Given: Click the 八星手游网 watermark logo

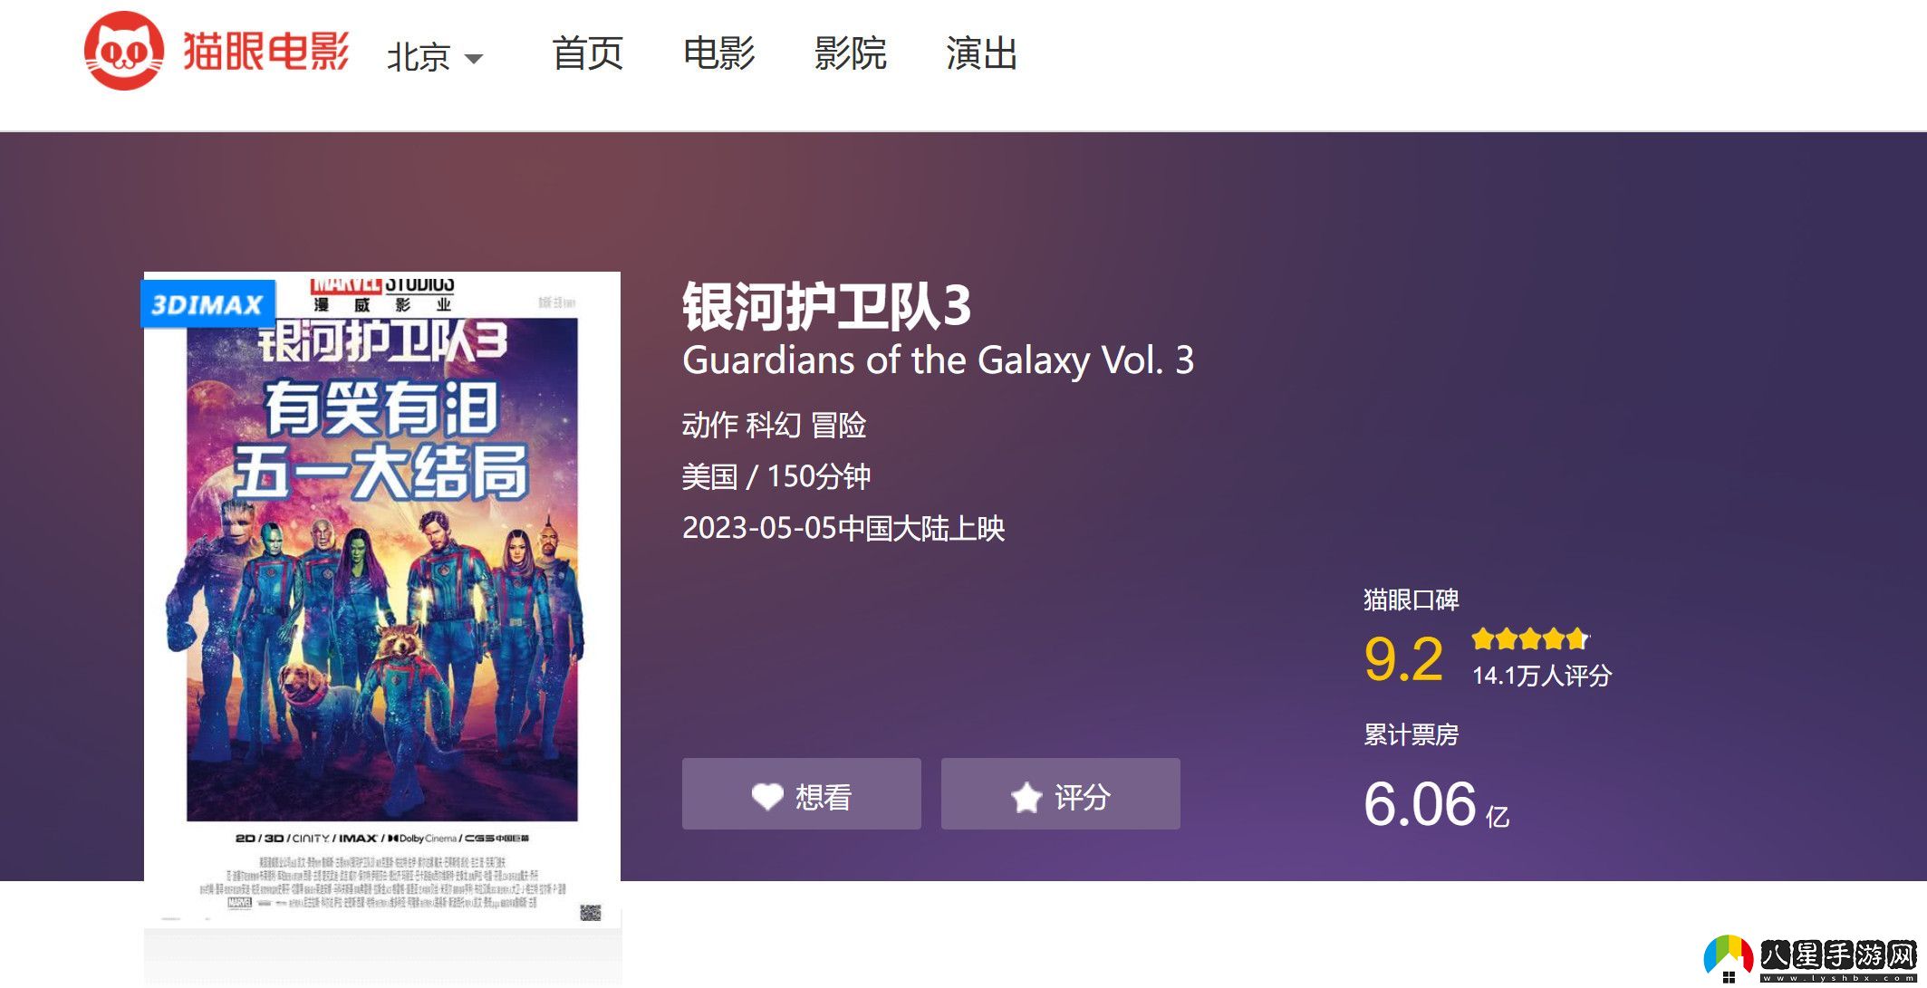Looking at the screenshot, I should [1813, 959].
